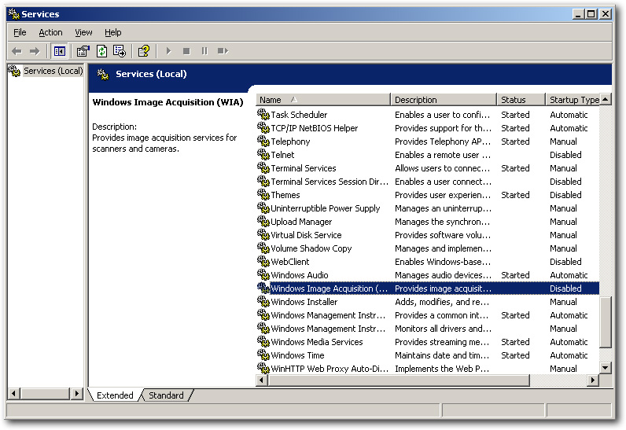Select the Volume Shadow Copy row

(428, 248)
